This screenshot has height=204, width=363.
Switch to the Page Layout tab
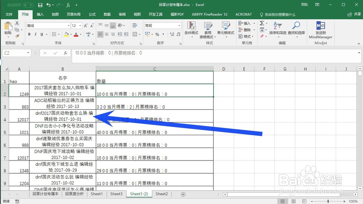click(x=74, y=14)
